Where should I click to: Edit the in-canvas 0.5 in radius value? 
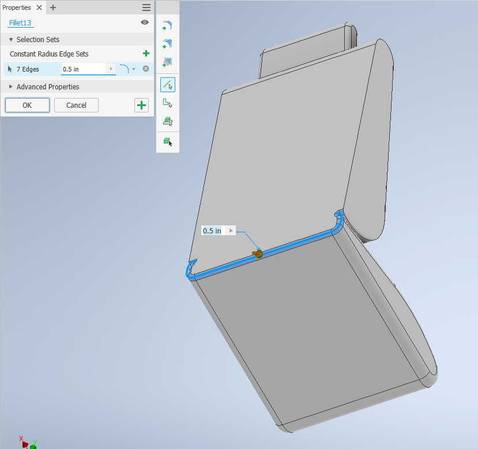[x=212, y=231]
